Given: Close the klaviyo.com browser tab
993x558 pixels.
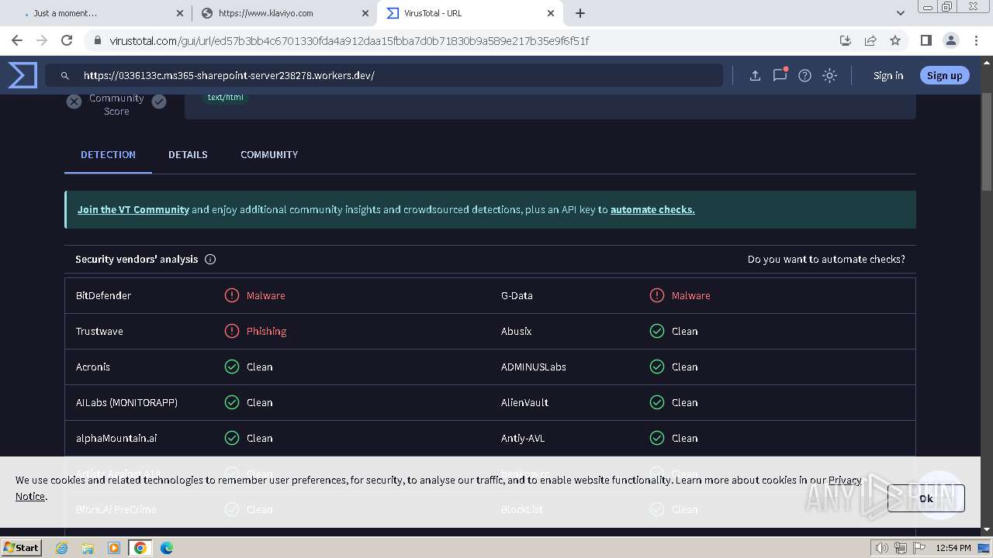Looking at the screenshot, I should pyautogui.click(x=365, y=13).
